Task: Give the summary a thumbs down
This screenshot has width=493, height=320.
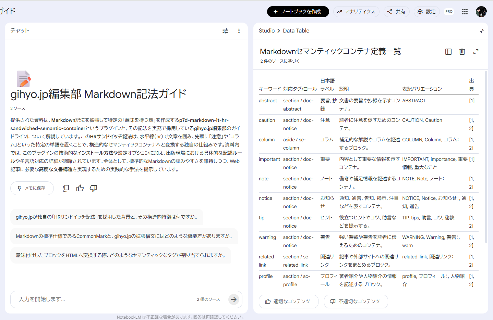Action: click(x=93, y=188)
